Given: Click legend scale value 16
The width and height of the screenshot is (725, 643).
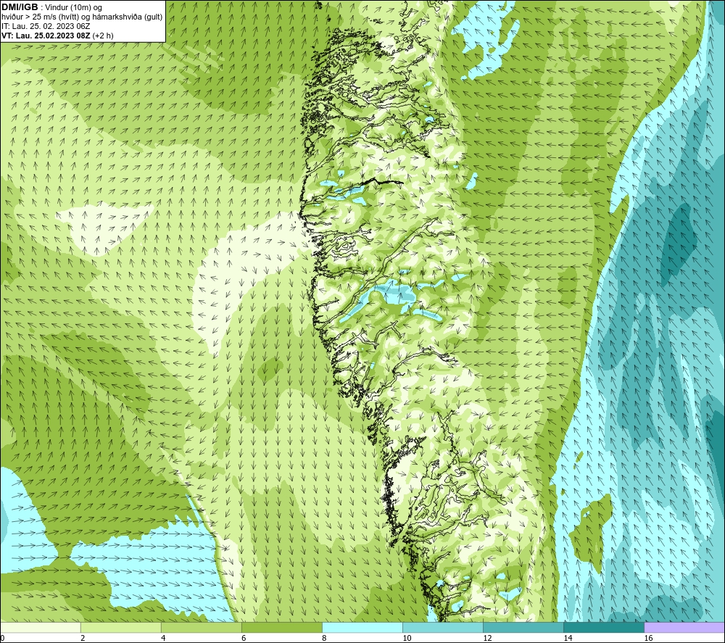Looking at the screenshot, I should 647,639.
